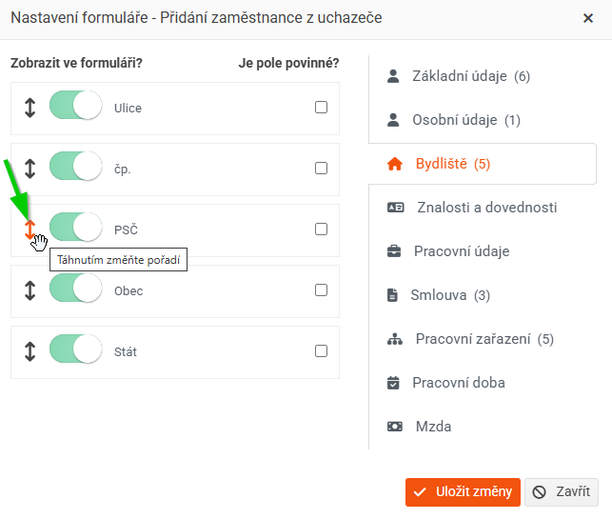The height and width of the screenshot is (519, 612).
Task: Click the house icon next to Bydliště
Action: (x=395, y=164)
